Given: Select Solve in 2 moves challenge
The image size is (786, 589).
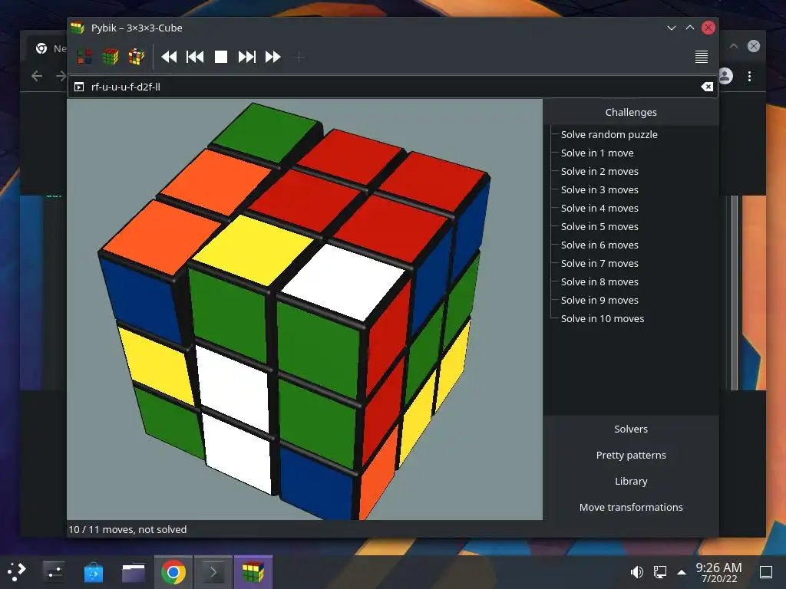Looking at the screenshot, I should coord(599,171).
